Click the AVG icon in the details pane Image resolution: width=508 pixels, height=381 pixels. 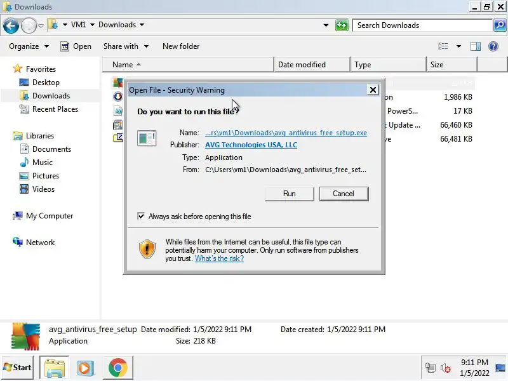25,337
